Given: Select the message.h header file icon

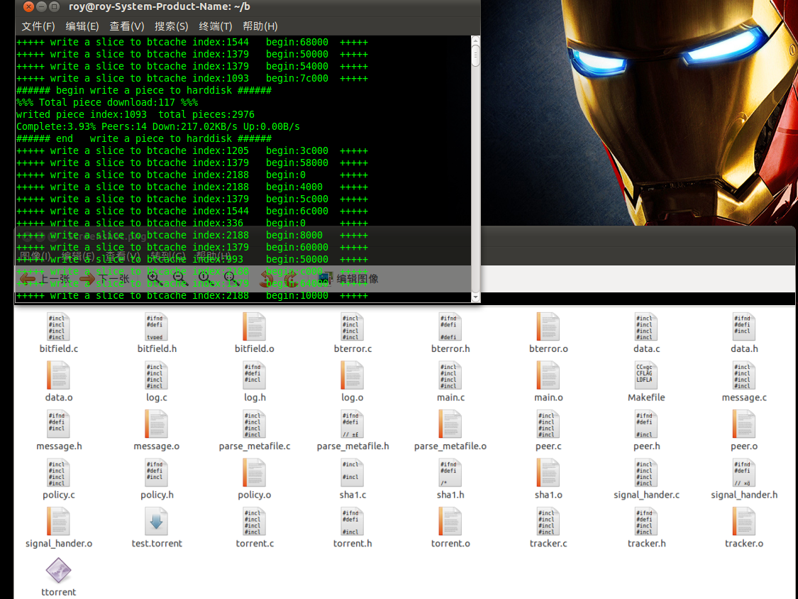Looking at the screenshot, I should (x=59, y=424).
